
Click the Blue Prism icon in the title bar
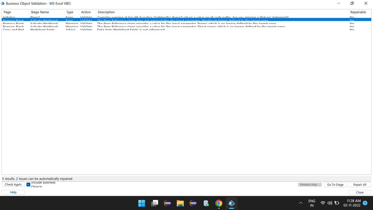coord(3,3)
